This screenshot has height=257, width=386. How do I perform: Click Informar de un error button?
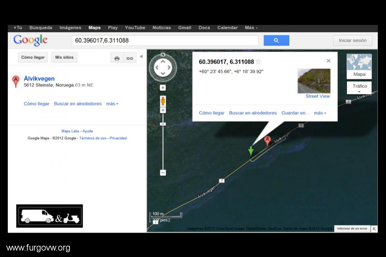352,229
